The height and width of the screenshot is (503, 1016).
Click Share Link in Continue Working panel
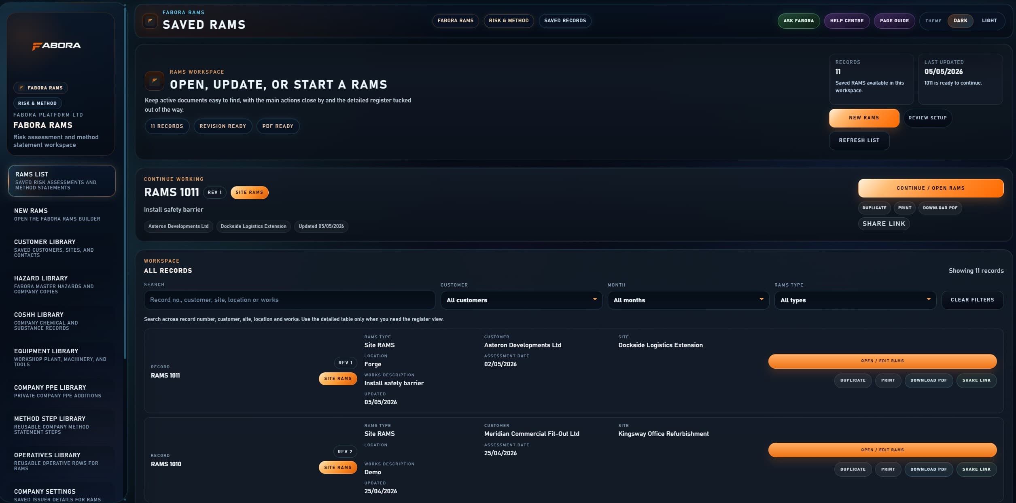coord(884,224)
